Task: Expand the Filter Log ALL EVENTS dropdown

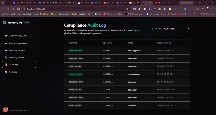Action: tap(176, 29)
